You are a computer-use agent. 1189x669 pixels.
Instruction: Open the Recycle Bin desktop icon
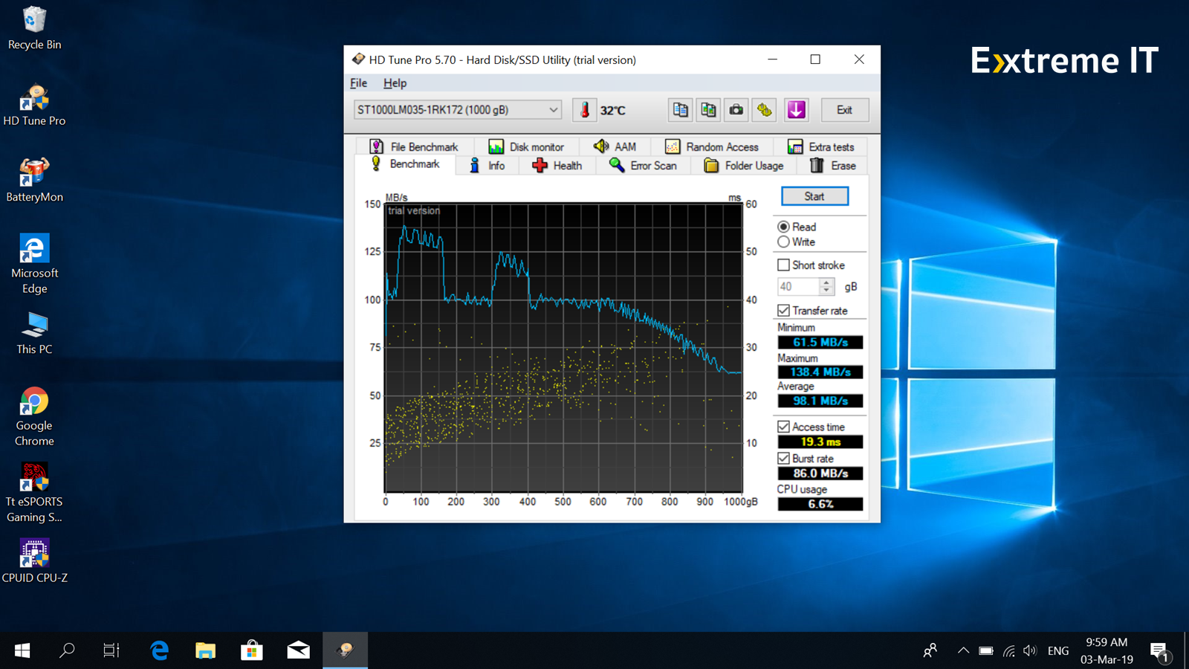pos(34,28)
